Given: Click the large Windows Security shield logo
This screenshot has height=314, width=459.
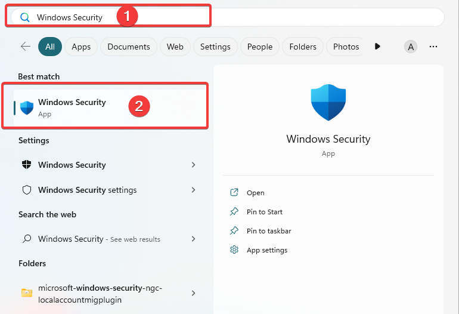Looking at the screenshot, I should tap(328, 102).
